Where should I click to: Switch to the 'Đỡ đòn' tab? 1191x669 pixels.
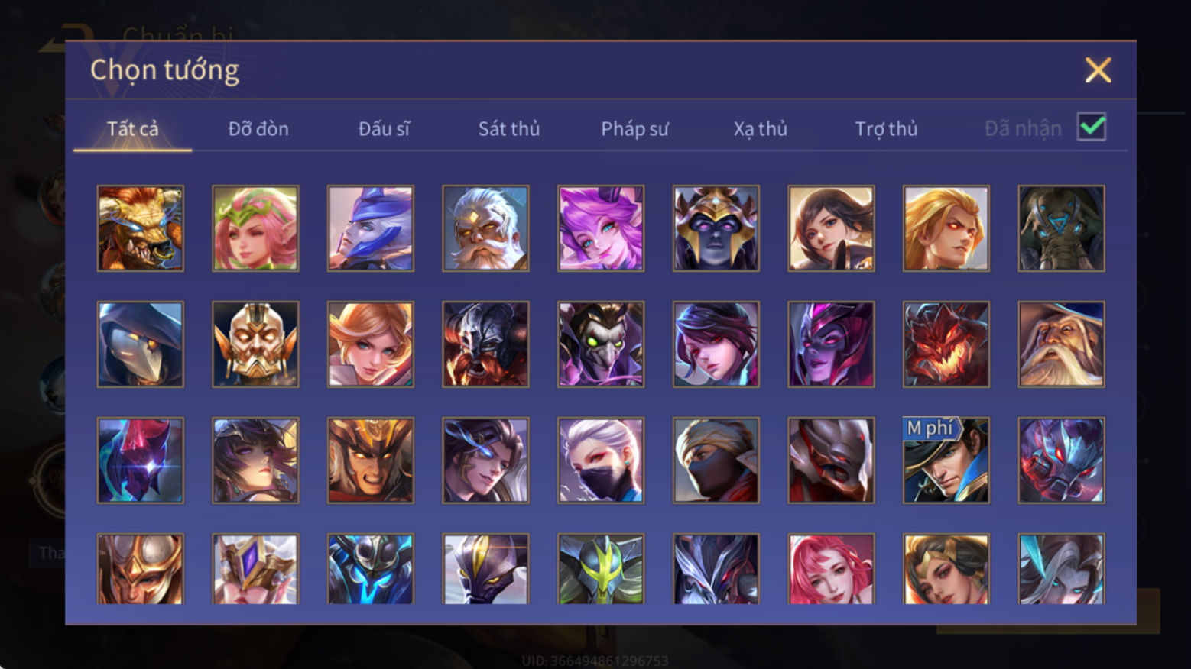click(258, 129)
